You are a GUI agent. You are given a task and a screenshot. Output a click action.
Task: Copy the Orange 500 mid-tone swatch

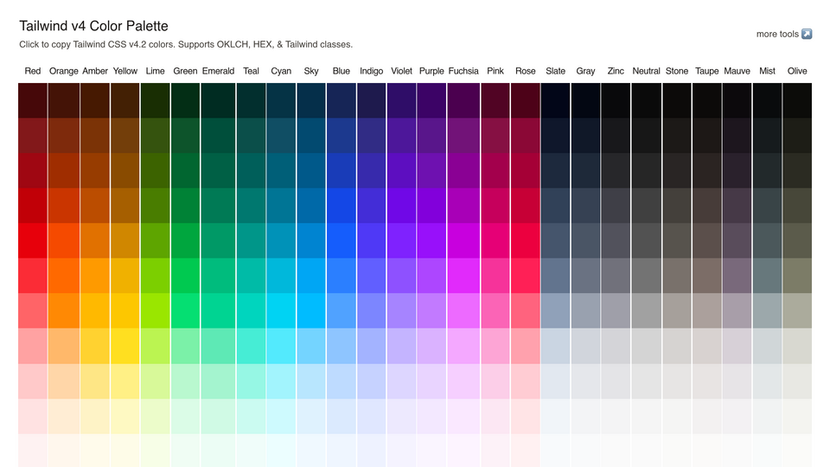click(63, 275)
